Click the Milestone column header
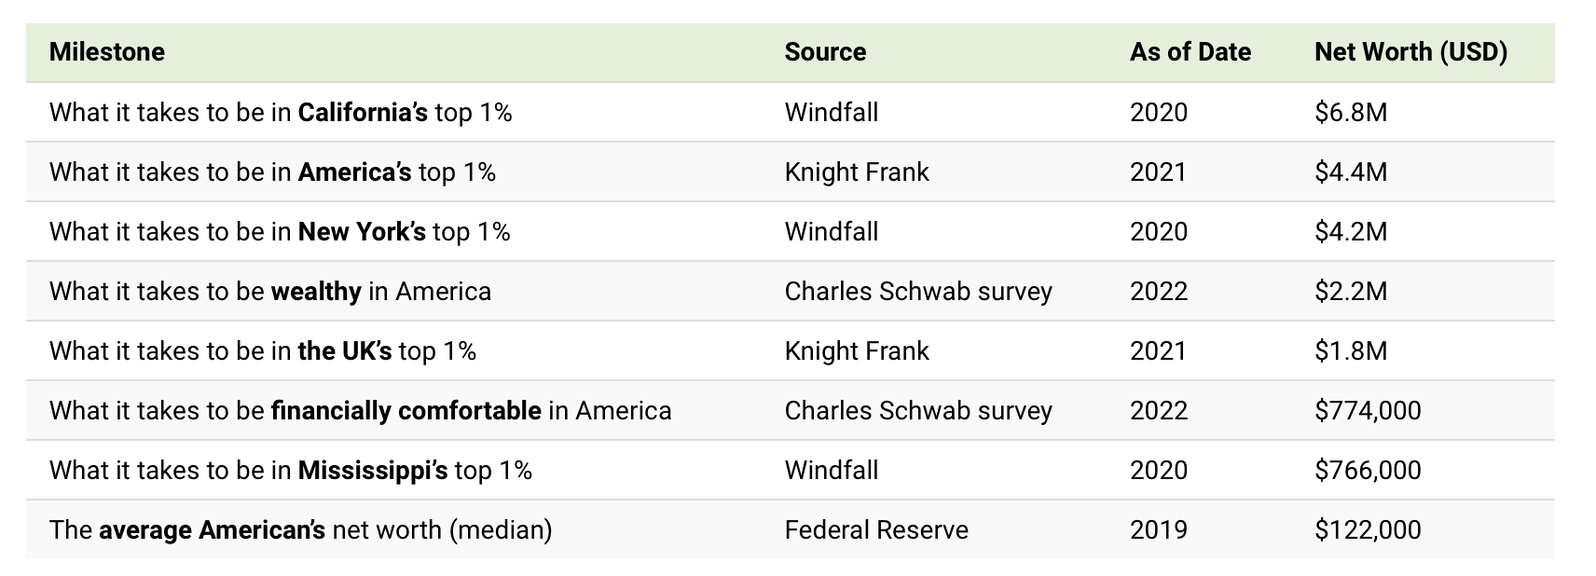 pyautogui.click(x=107, y=52)
